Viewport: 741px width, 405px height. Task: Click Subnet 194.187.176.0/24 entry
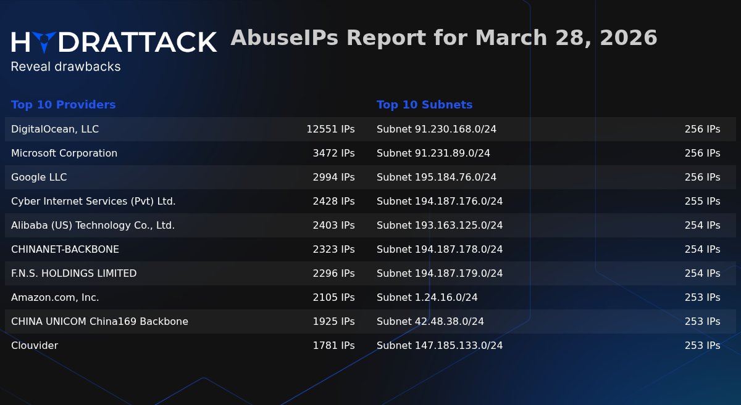(x=439, y=202)
